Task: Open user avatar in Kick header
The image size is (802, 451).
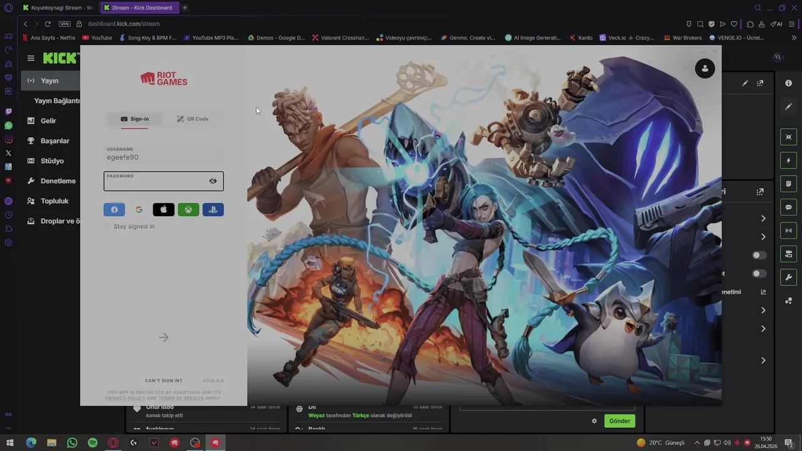Action: point(778,58)
